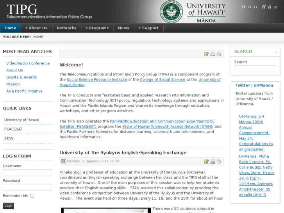This screenshot has width=284, height=213.
Task: Edit the Ryukyus Exchange article via pencil icon
Action: [x=206, y=161]
